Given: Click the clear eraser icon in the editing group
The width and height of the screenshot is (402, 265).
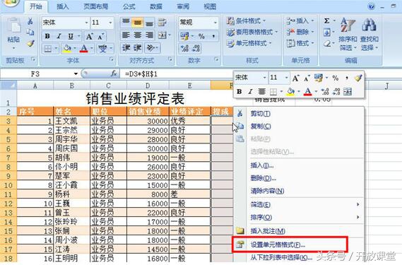Looking at the screenshot, I should 327,44.
